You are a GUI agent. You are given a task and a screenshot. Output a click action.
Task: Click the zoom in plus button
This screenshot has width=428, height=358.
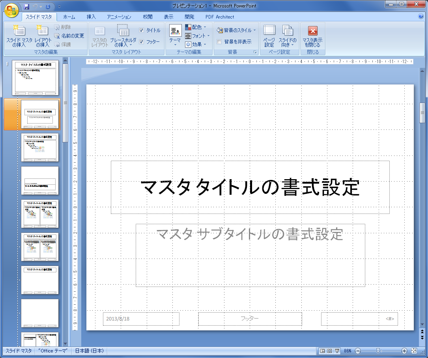point(404,351)
